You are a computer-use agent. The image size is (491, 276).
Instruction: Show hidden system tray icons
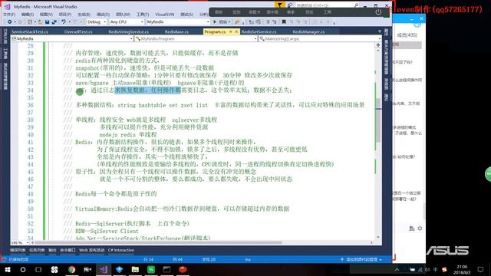tap(397, 269)
